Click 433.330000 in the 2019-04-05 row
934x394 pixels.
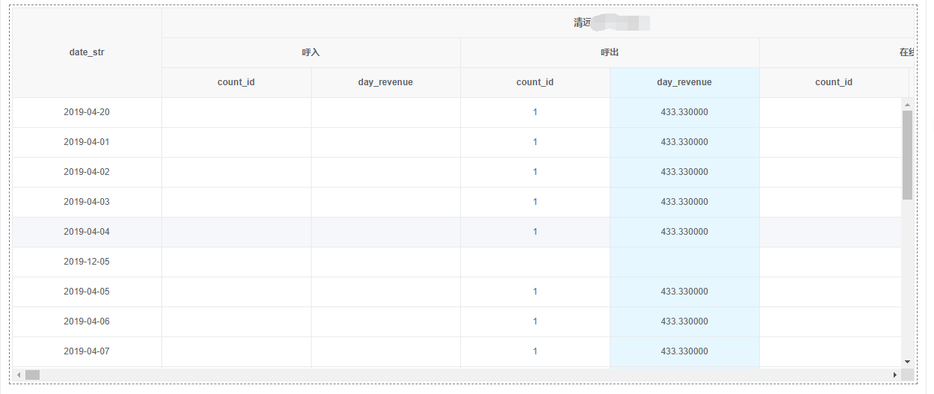click(684, 292)
